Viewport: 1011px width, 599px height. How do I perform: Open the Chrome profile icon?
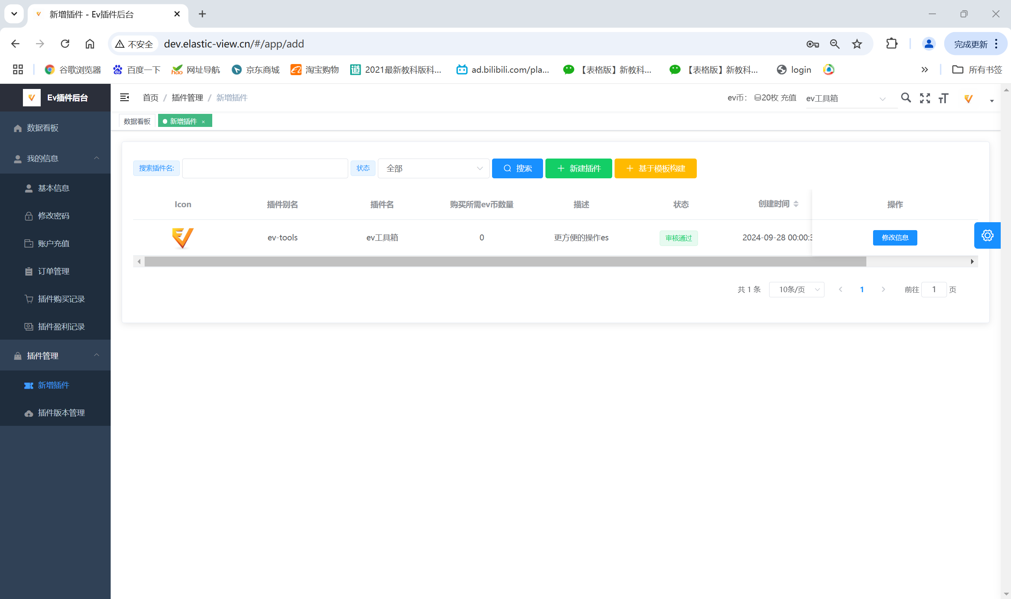point(928,43)
